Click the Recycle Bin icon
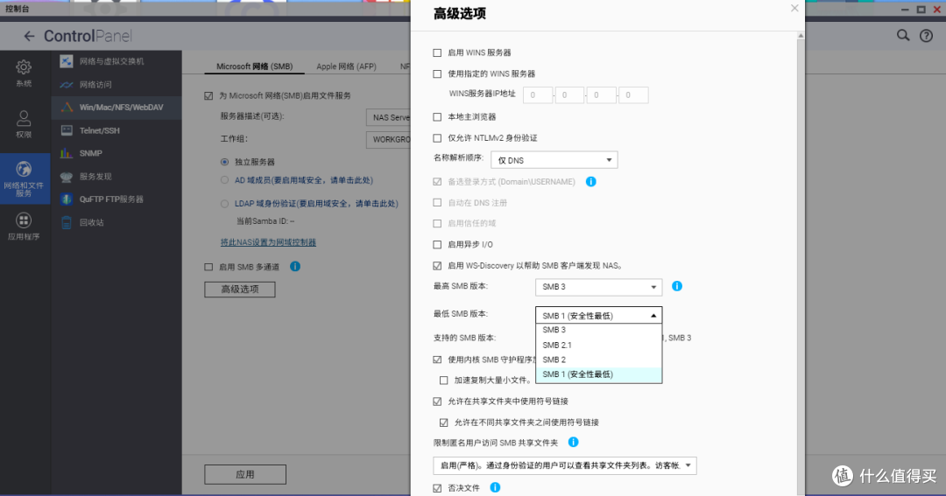 (67, 222)
